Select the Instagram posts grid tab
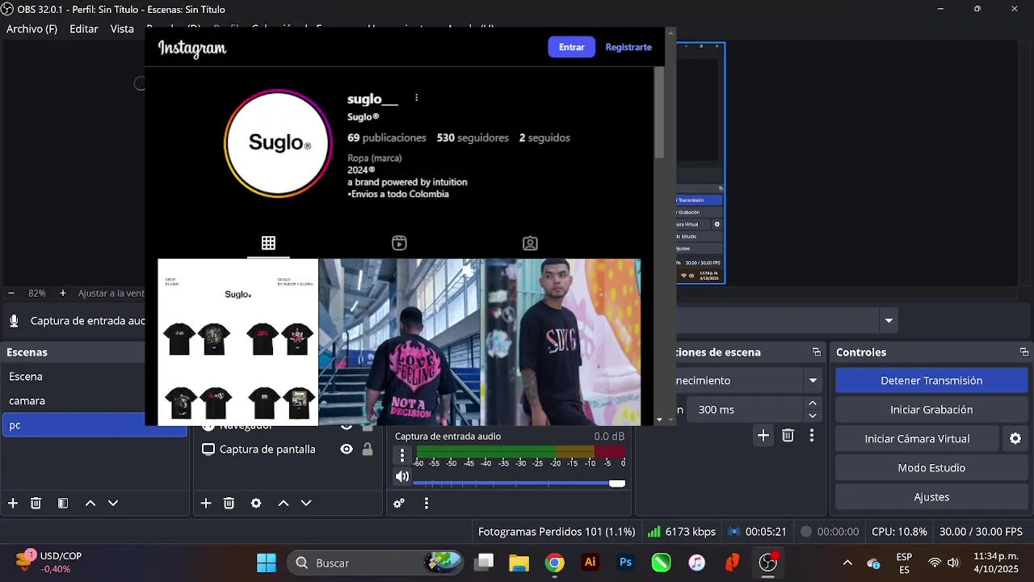Image resolution: width=1034 pixels, height=582 pixels. click(268, 243)
